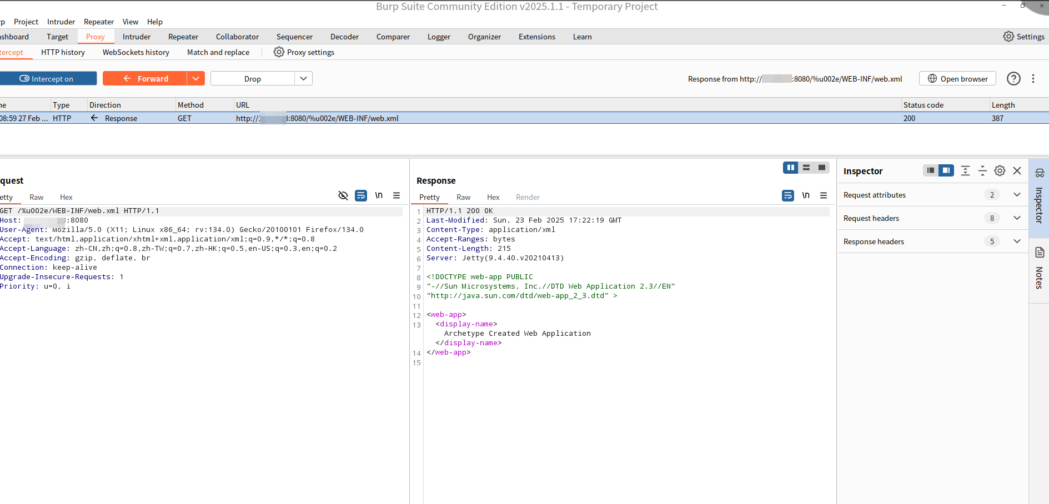Open the Forward dropdown arrow
The height and width of the screenshot is (504, 1049).
click(x=195, y=79)
